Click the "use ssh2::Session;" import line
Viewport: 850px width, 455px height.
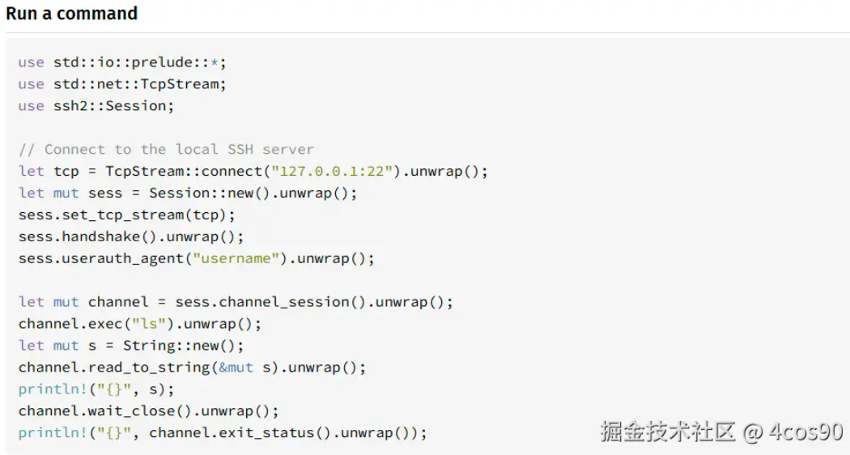pos(96,106)
